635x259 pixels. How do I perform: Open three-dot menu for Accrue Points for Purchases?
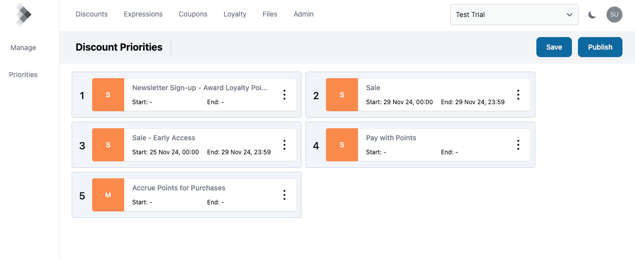(284, 195)
